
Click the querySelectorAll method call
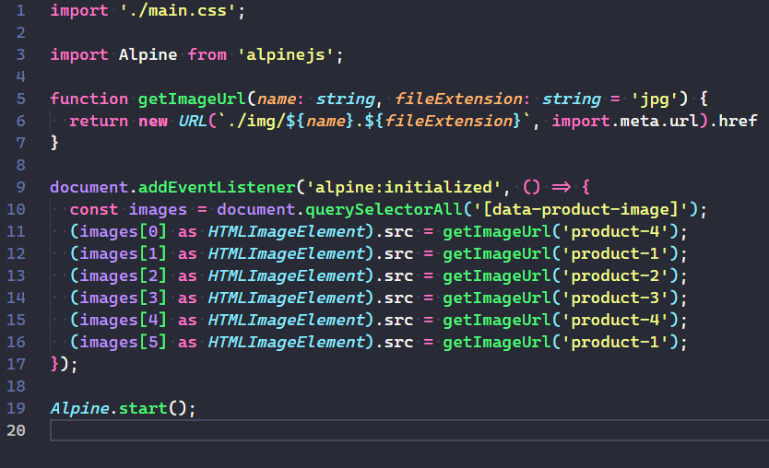click(384, 209)
